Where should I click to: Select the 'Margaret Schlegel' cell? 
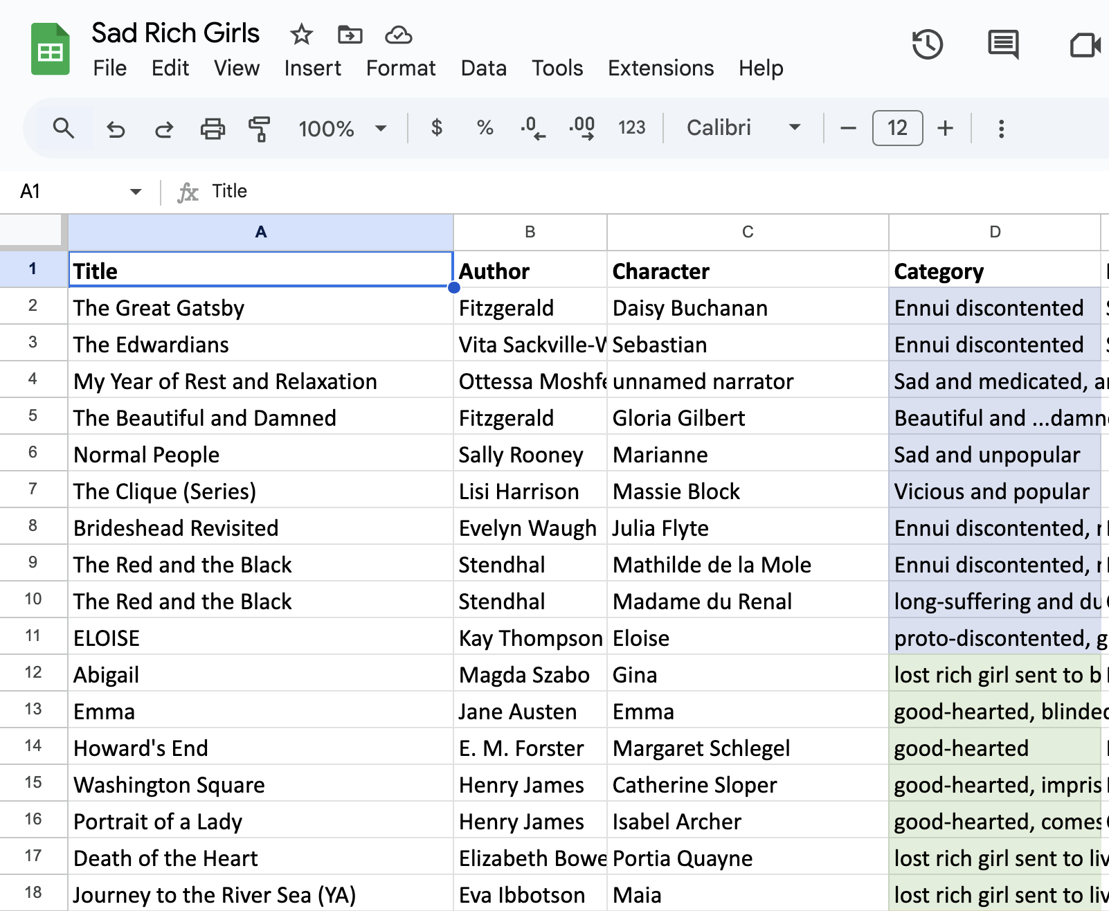pyautogui.click(x=748, y=748)
